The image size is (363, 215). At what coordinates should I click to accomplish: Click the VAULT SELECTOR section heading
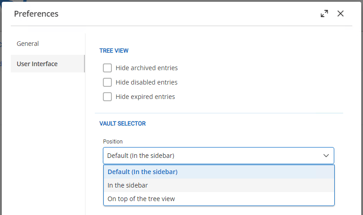123,124
